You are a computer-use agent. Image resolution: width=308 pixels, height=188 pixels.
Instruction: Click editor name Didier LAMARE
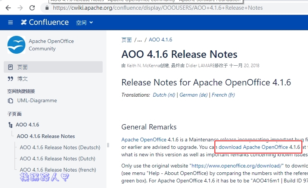click(x=200, y=66)
